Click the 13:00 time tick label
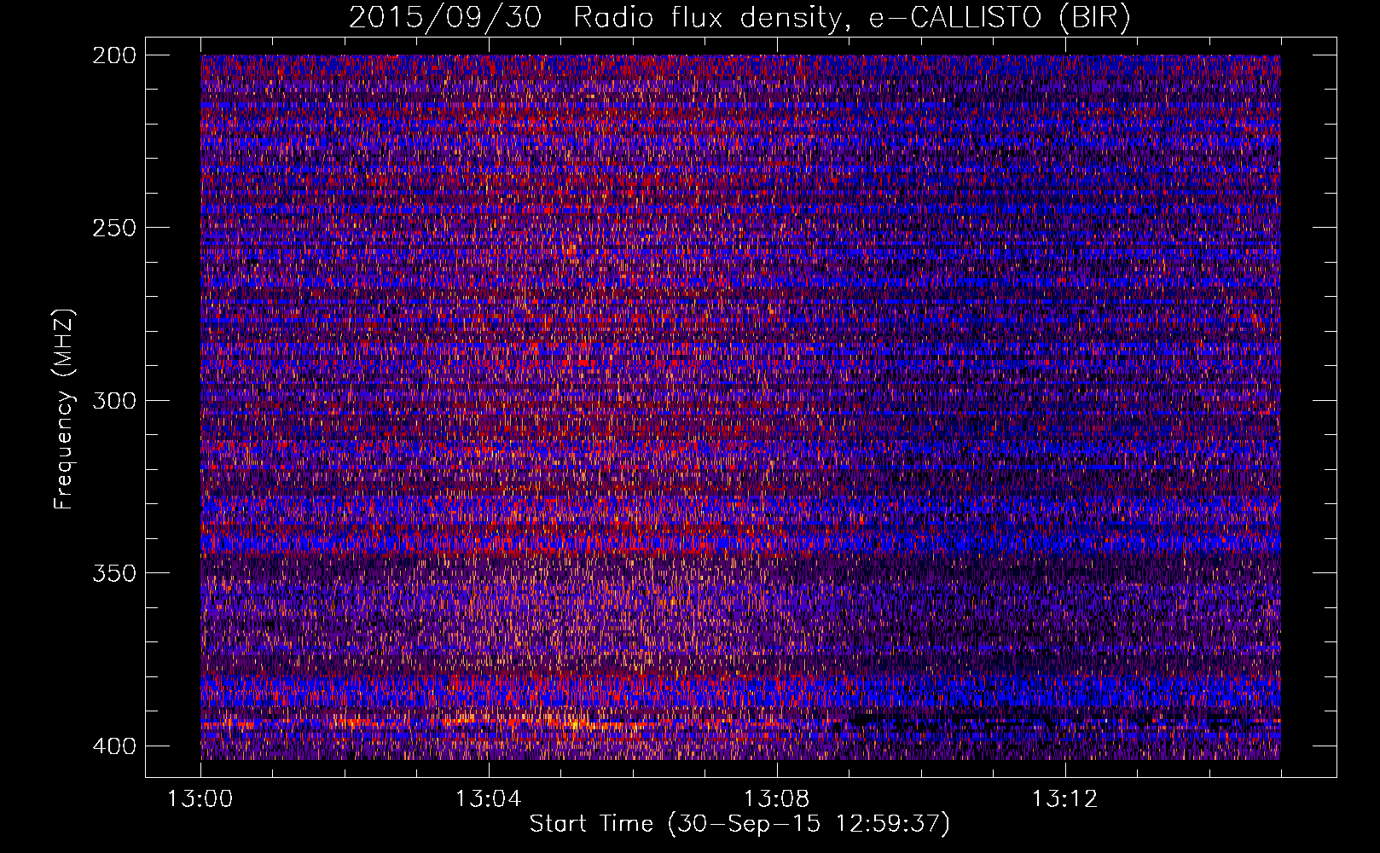Image resolution: width=1380 pixels, height=853 pixels. coord(200,799)
